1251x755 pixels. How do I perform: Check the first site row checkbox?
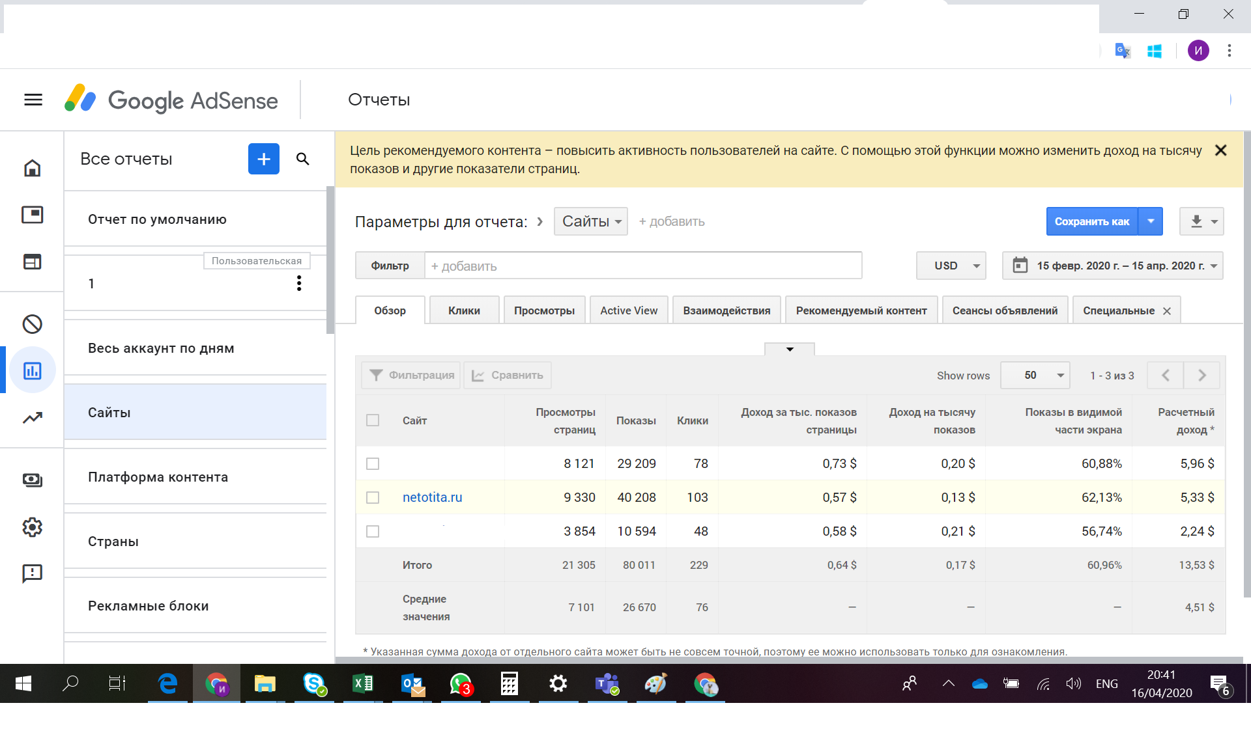[x=373, y=463]
